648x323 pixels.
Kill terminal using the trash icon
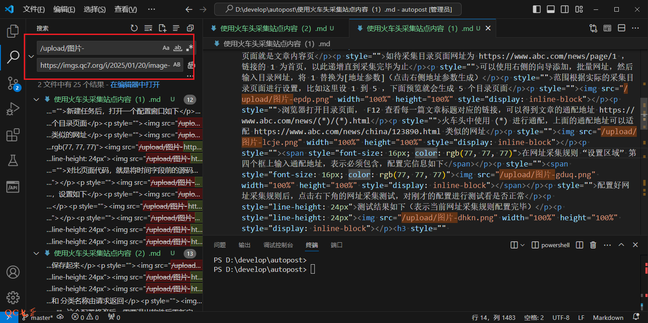593,245
